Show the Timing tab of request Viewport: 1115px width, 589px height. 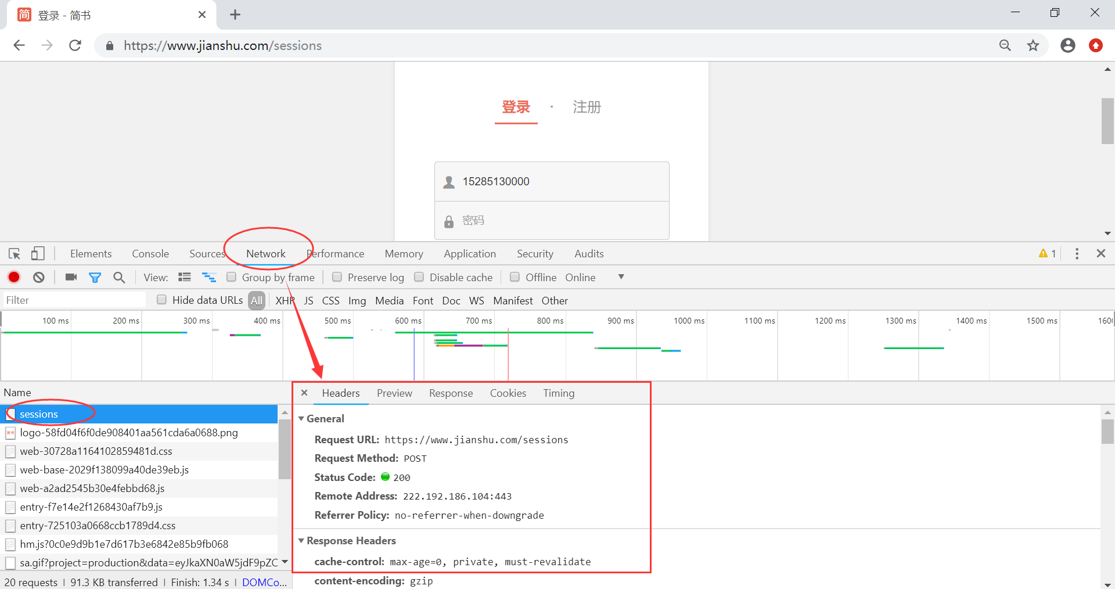(x=559, y=393)
